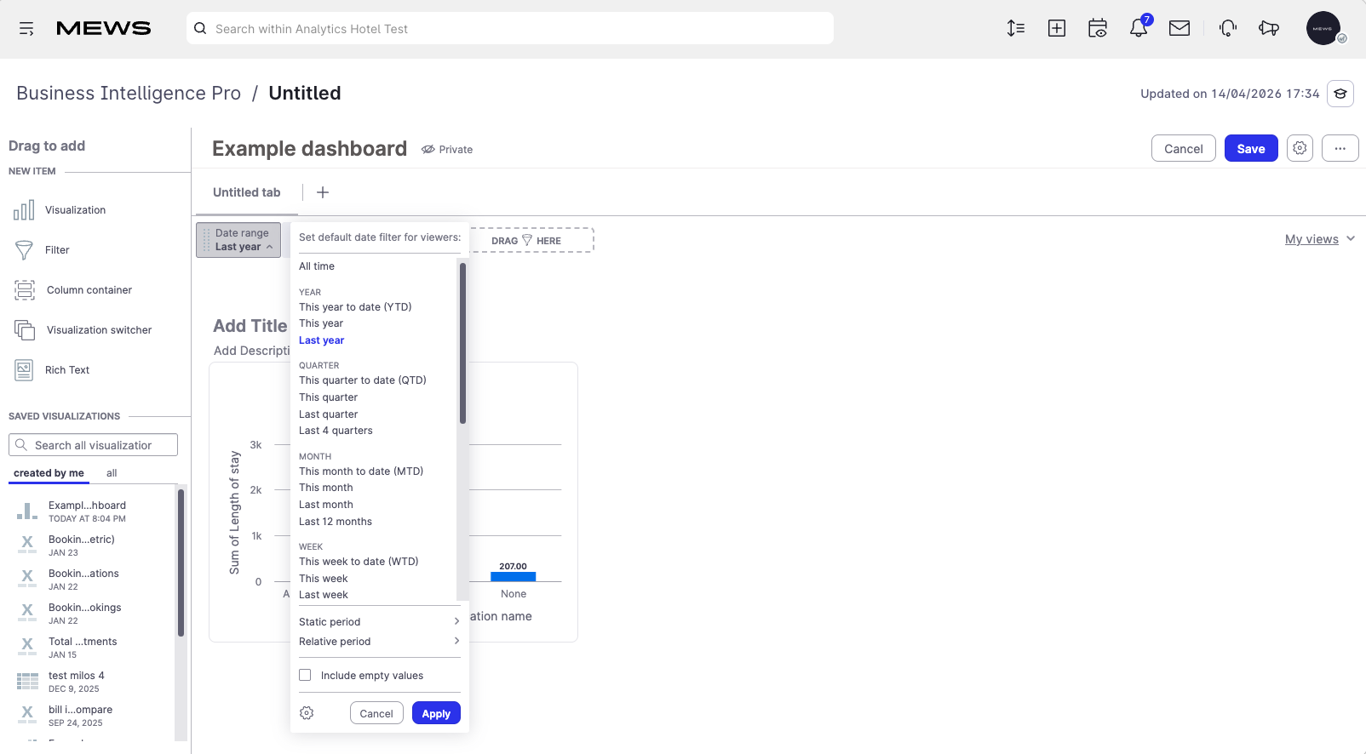Open the hamburger navigation menu
The width and height of the screenshot is (1366, 754).
pyautogui.click(x=26, y=29)
